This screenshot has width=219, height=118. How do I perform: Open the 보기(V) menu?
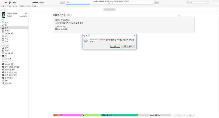coord(15,6)
